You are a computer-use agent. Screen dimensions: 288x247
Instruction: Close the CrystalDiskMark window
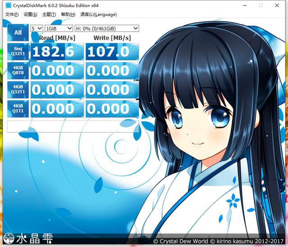[x=277, y=5]
